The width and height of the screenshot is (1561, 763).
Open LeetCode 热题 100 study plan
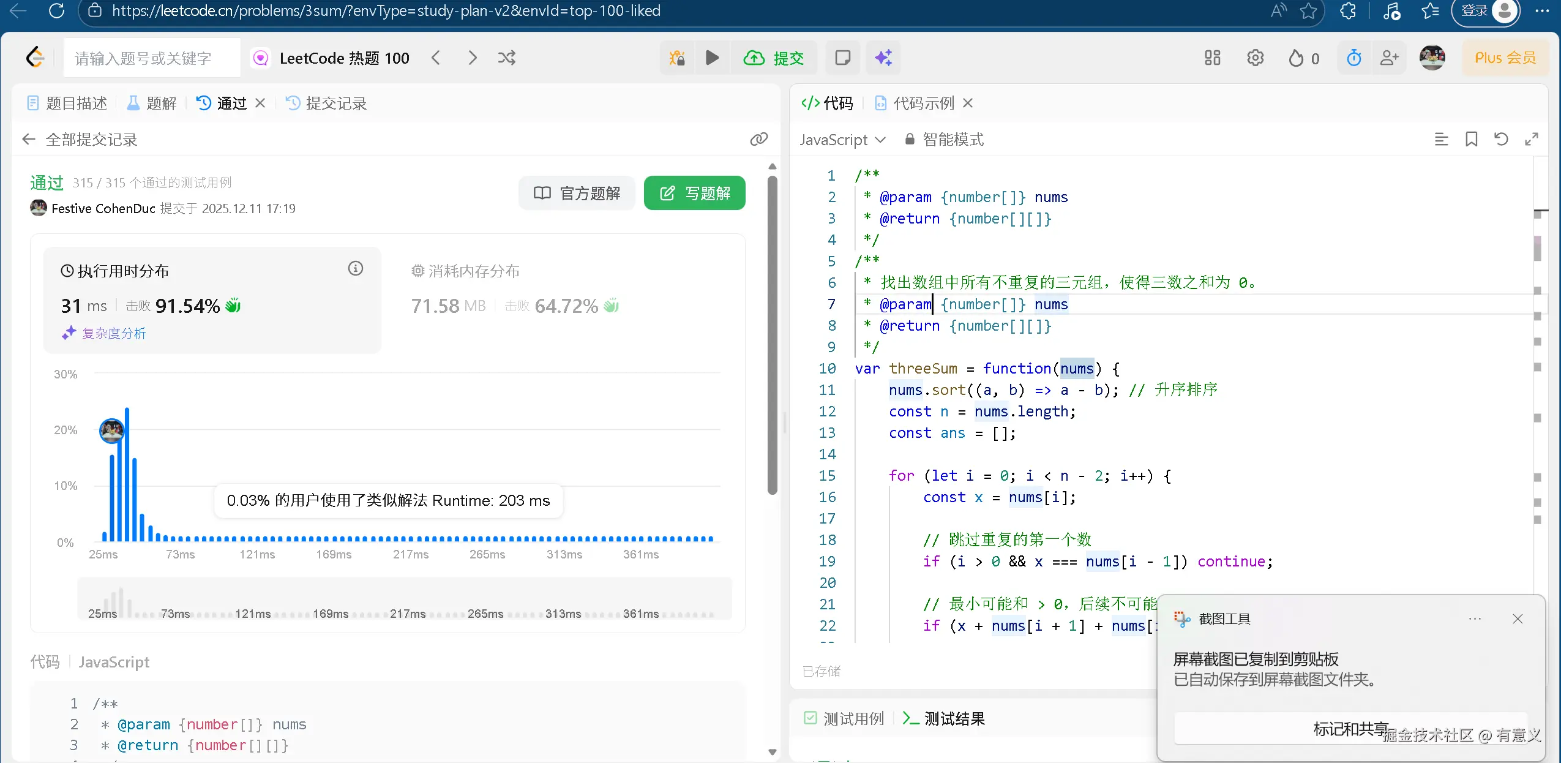[332, 58]
